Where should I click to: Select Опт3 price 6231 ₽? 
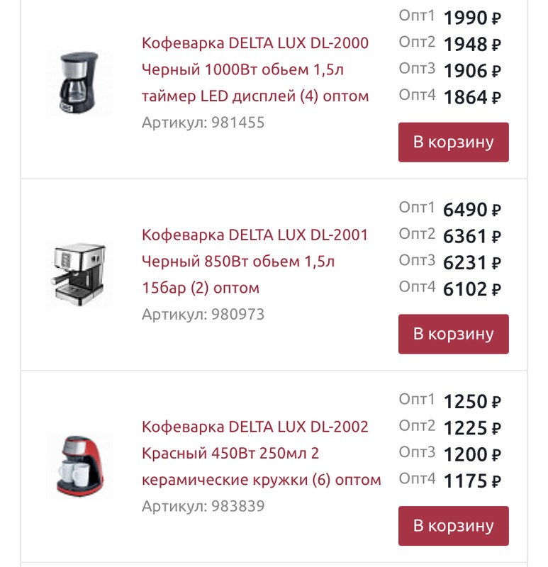(x=471, y=263)
